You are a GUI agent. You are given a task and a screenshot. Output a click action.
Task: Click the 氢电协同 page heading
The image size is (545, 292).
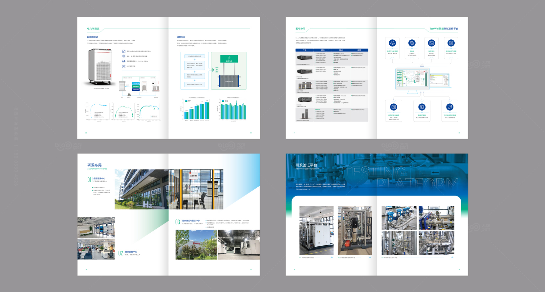[300, 29]
